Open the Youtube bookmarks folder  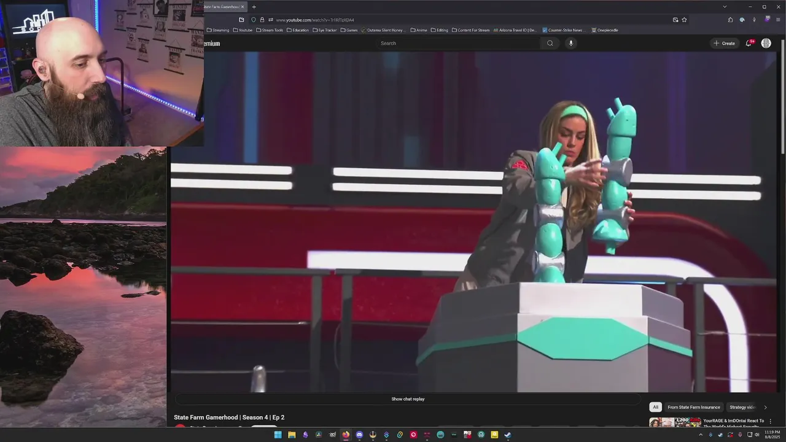(x=243, y=30)
